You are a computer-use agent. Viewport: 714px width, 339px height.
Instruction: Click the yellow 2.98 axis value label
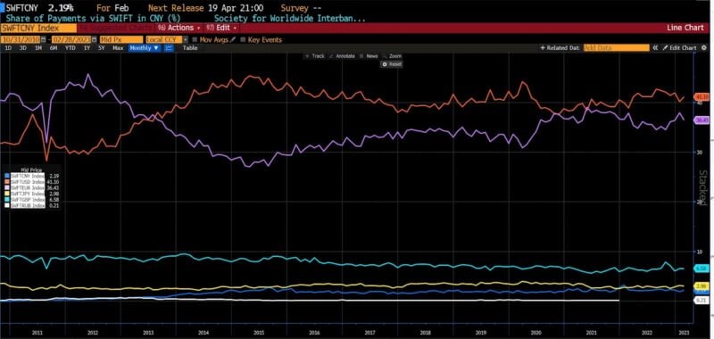(702, 285)
